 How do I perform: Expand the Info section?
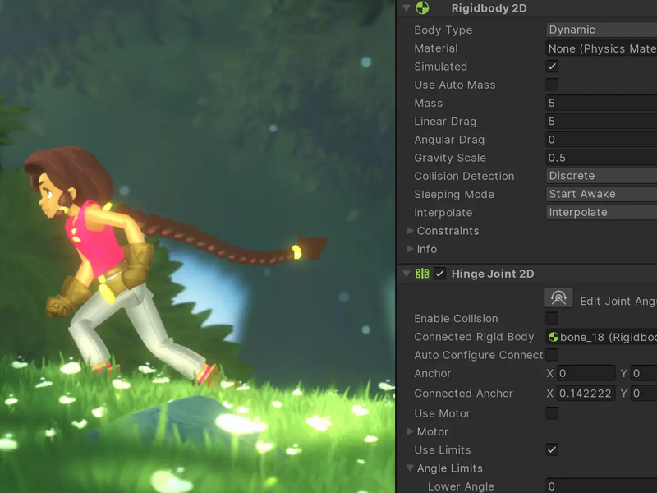(x=410, y=249)
